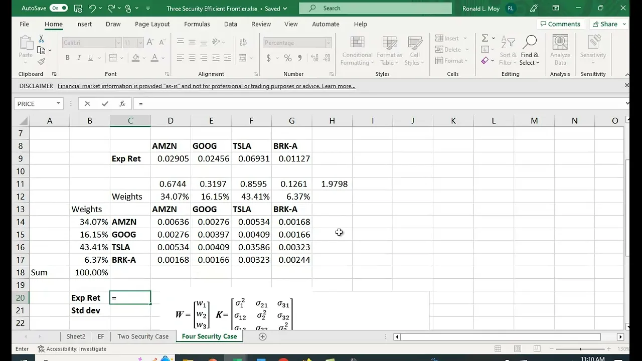
Task: Click the zoom slider in the status bar
Action: point(580,349)
